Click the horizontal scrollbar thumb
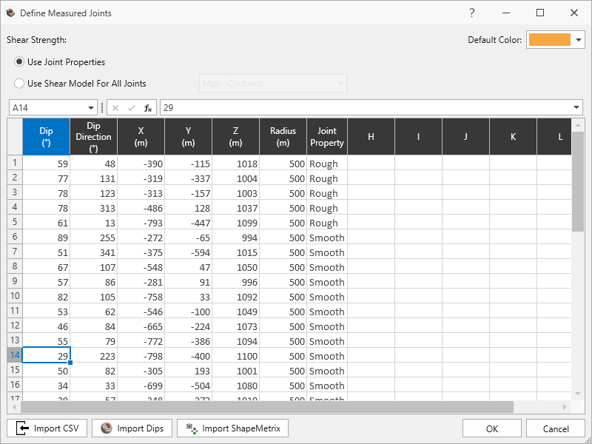The height and width of the screenshot is (444, 592). pyautogui.click(x=267, y=407)
